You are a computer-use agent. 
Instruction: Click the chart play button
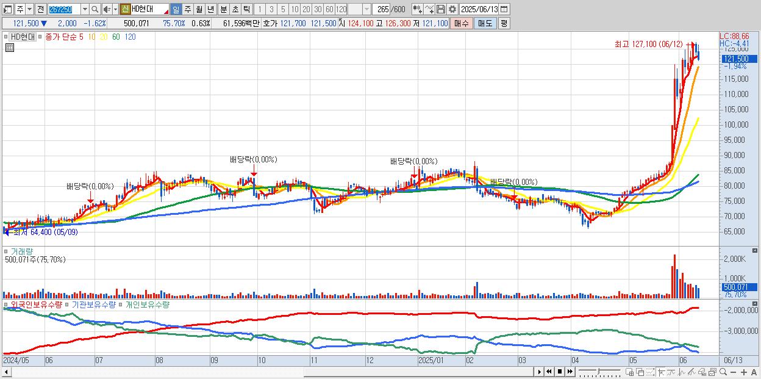click(x=539, y=372)
